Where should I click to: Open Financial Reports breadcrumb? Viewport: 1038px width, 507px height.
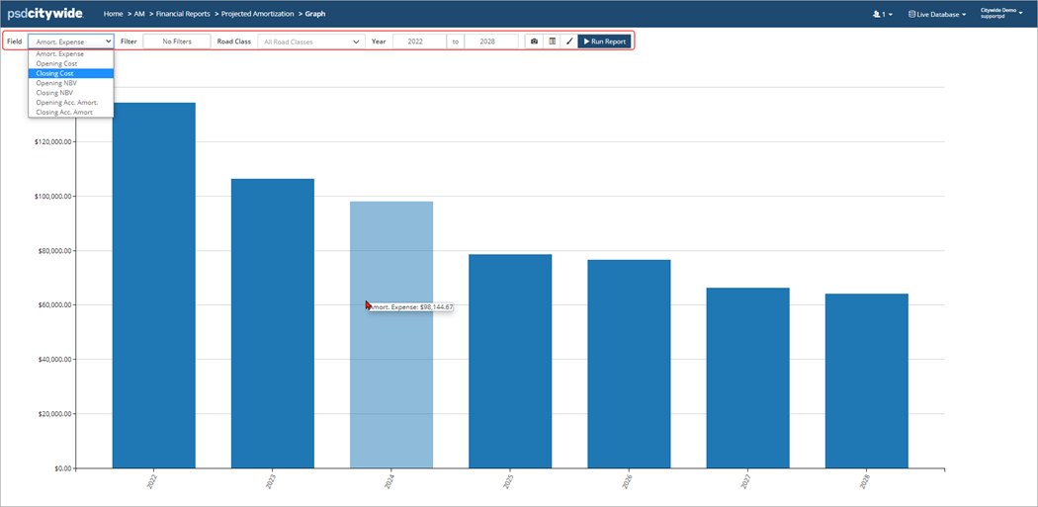point(183,13)
